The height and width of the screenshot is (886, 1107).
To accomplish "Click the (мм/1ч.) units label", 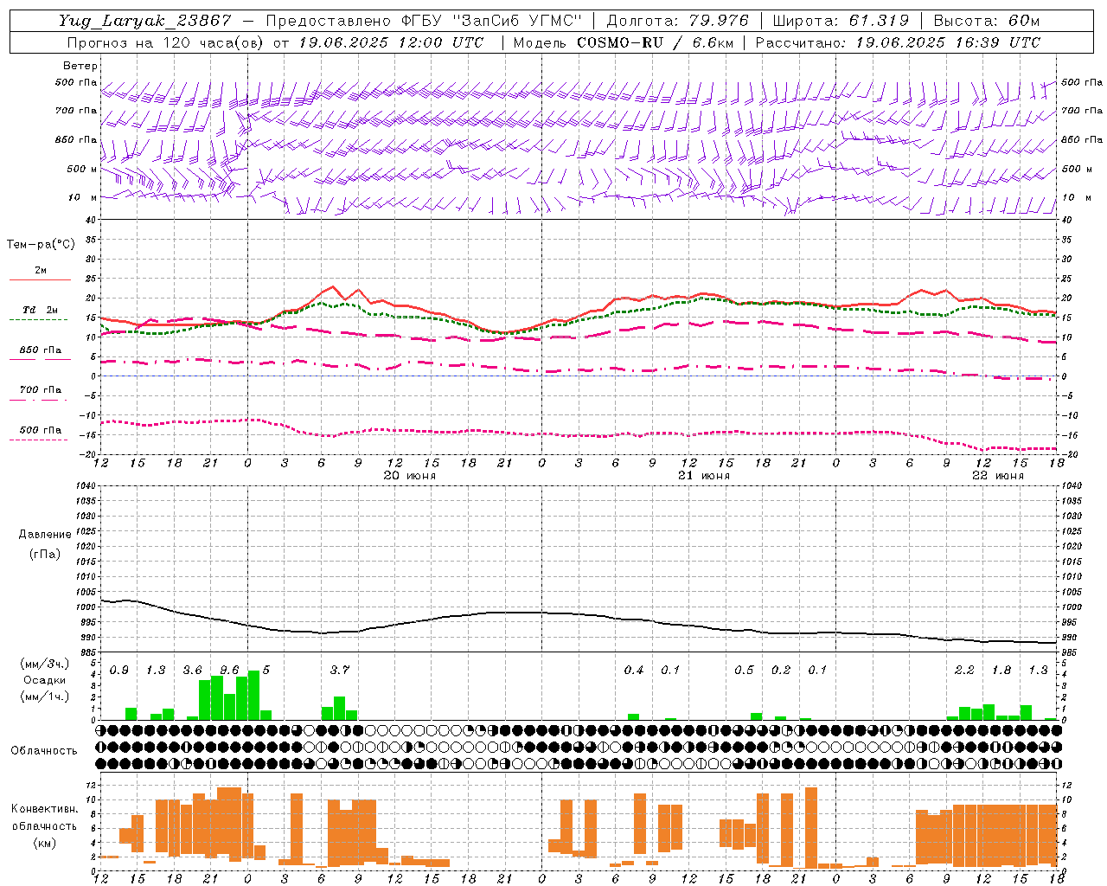I will 44,696.
